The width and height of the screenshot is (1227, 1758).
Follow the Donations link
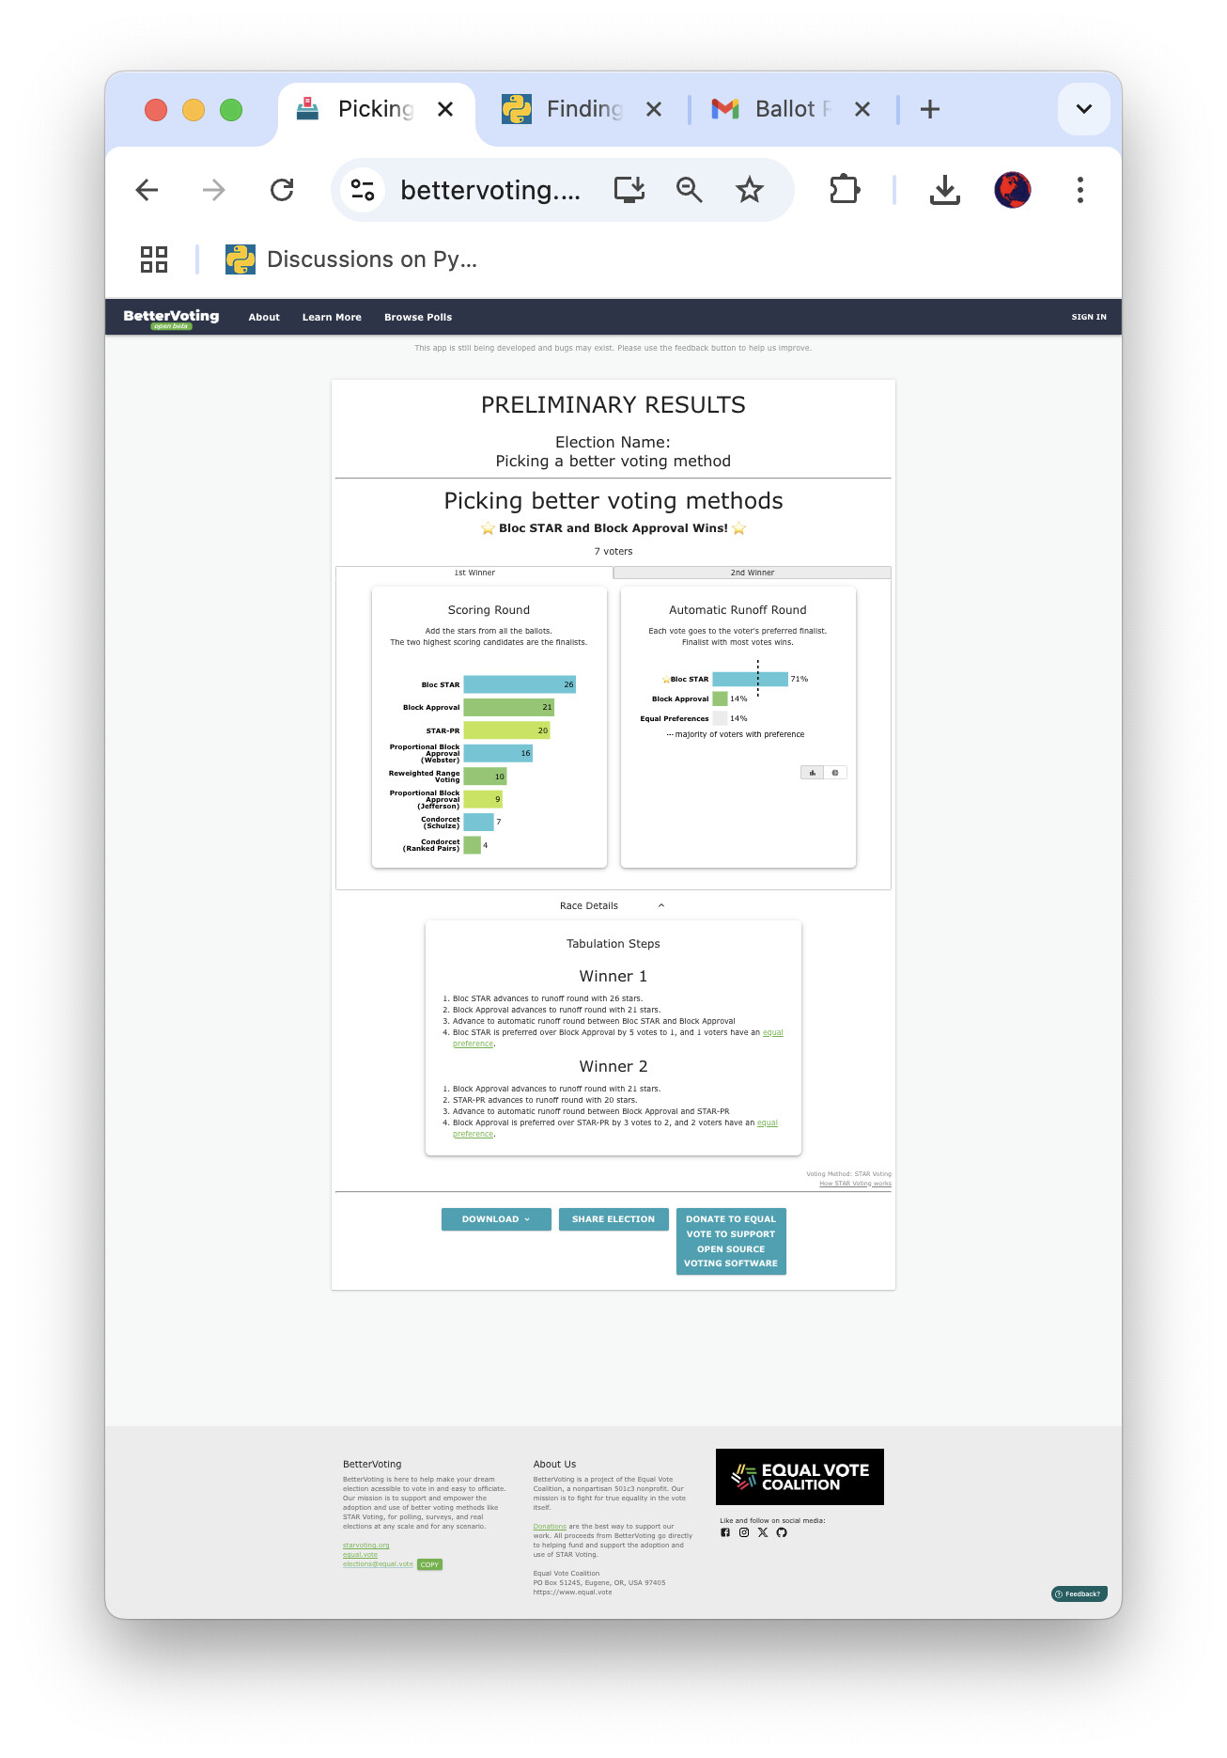point(550,1527)
